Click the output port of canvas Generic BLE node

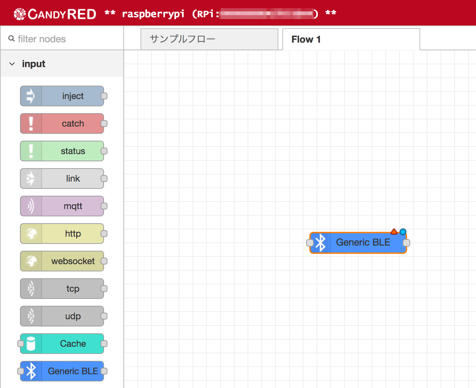tap(406, 243)
